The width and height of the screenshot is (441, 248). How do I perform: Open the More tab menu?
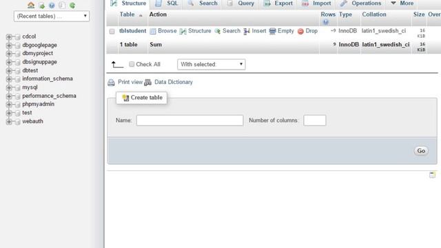(x=402, y=3)
